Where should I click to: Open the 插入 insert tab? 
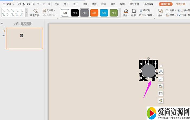point(66,4)
